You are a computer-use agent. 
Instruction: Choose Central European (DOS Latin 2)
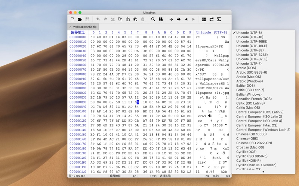pyautogui.click(x=260, y=112)
